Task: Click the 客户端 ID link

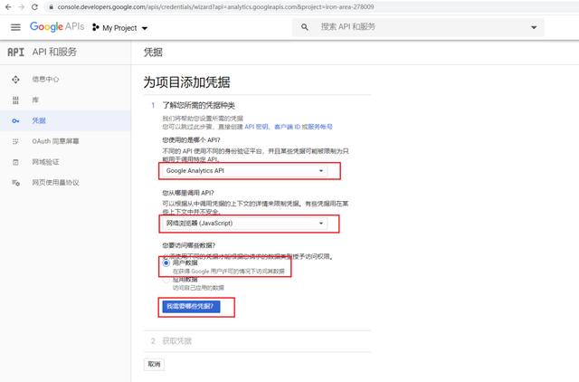Action: [287, 127]
